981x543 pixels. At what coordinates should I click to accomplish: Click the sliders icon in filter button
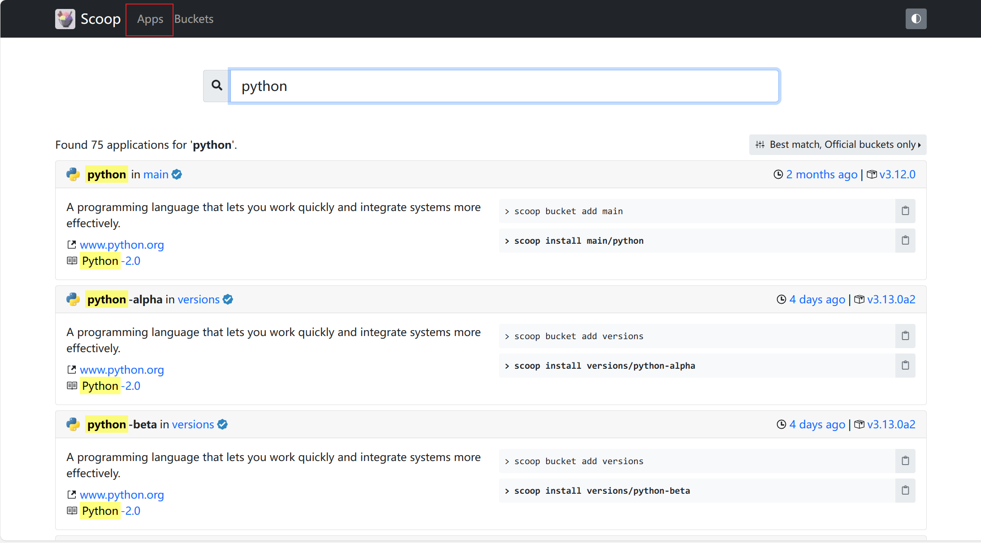(x=760, y=145)
